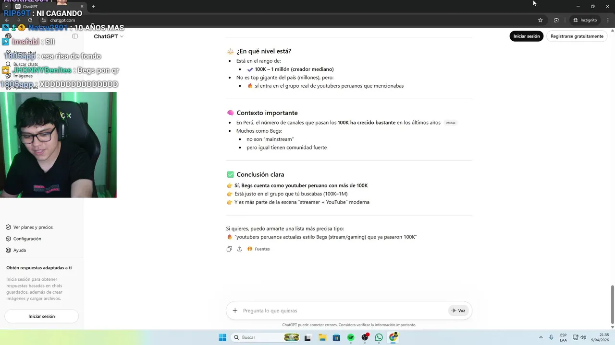This screenshot has height=345, width=615.
Task: Click the 'Contexto importante' heading
Action: click(x=267, y=113)
